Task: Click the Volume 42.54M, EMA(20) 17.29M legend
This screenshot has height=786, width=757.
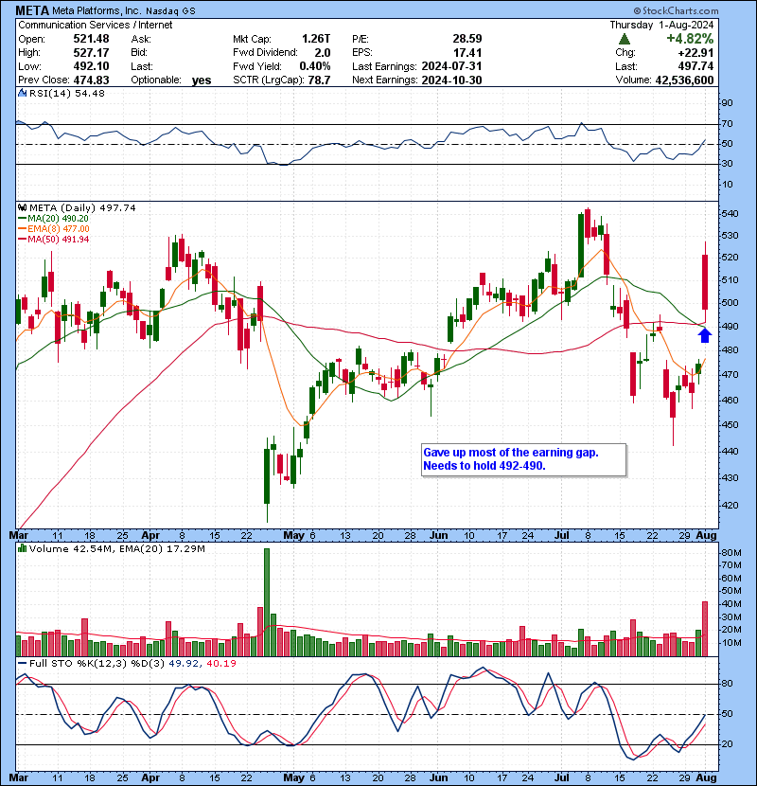Action: click(x=116, y=548)
